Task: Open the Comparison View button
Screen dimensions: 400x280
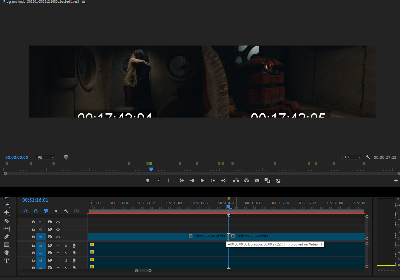Action: 267,181
